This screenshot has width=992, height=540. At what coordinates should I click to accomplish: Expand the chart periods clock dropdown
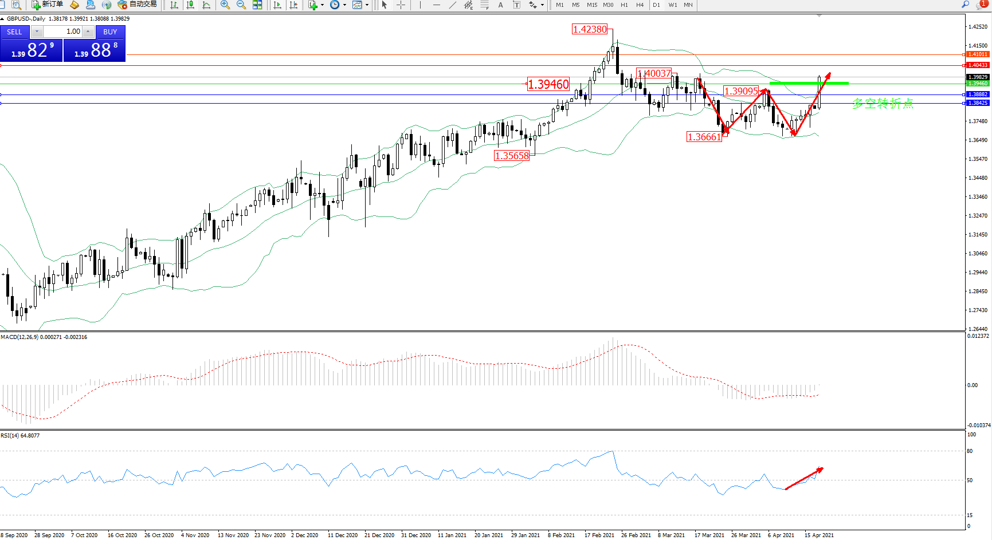tap(344, 5)
